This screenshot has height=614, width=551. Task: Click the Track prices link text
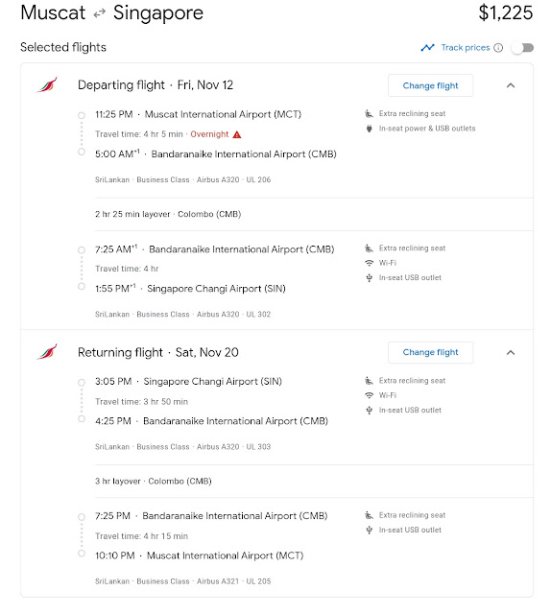coord(466,48)
